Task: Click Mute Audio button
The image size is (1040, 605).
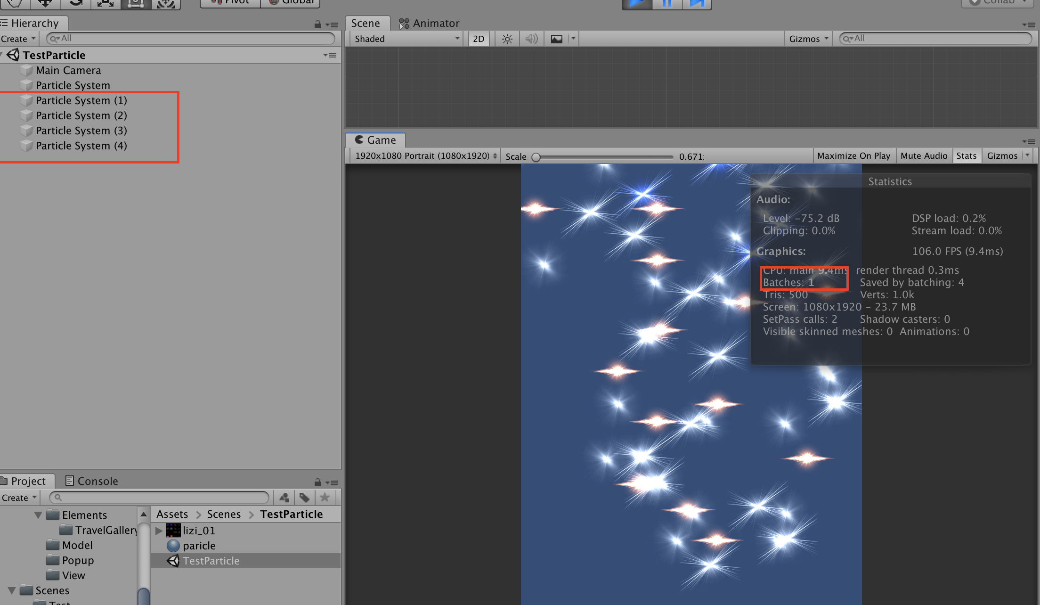Action: (x=923, y=156)
